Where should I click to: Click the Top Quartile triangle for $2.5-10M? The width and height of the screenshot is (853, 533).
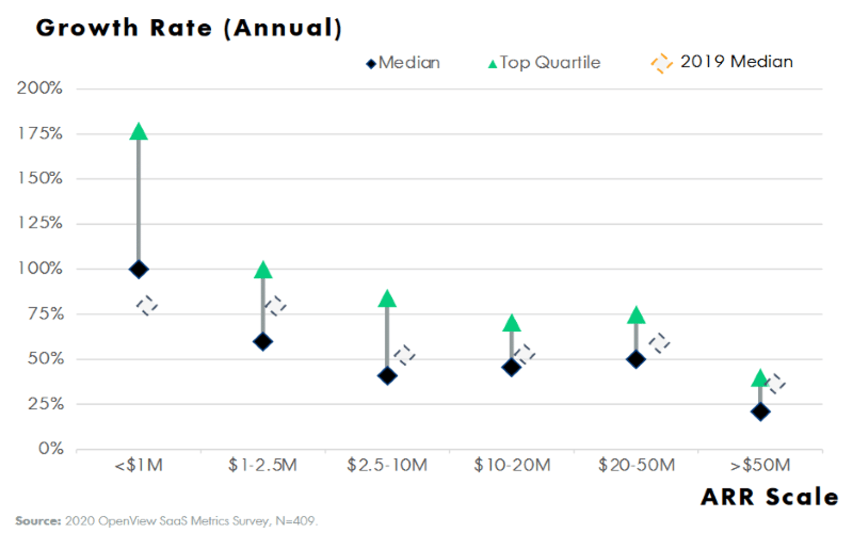(387, 299)
